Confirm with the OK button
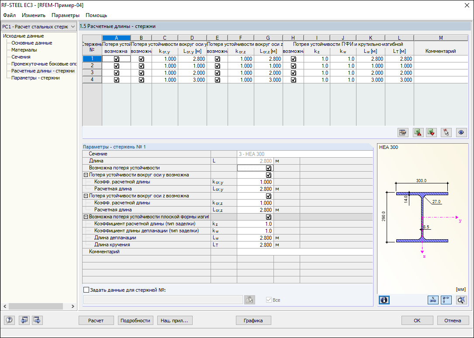 [417, 321]
